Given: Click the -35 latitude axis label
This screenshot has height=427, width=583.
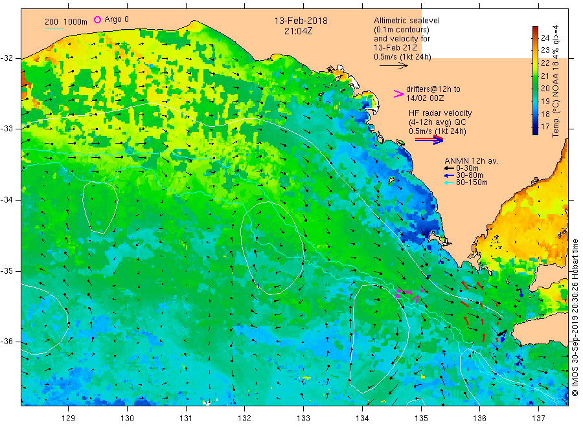Looking at the screenshot, I should tap(6, 271).
